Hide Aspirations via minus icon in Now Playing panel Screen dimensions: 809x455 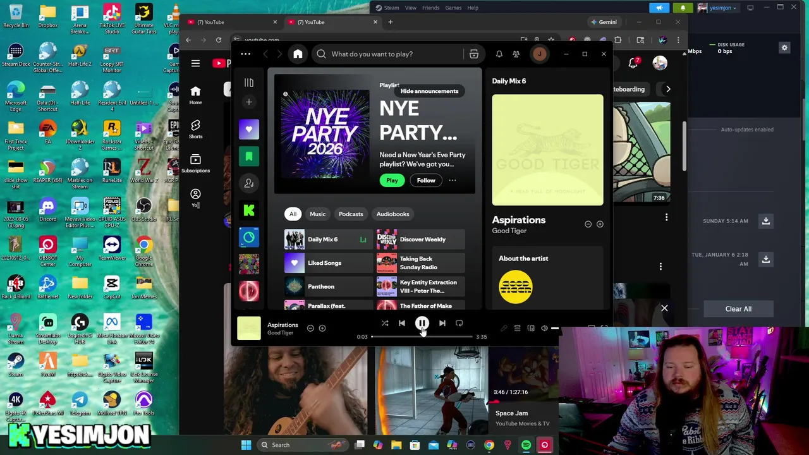click(x=588, y=224)
